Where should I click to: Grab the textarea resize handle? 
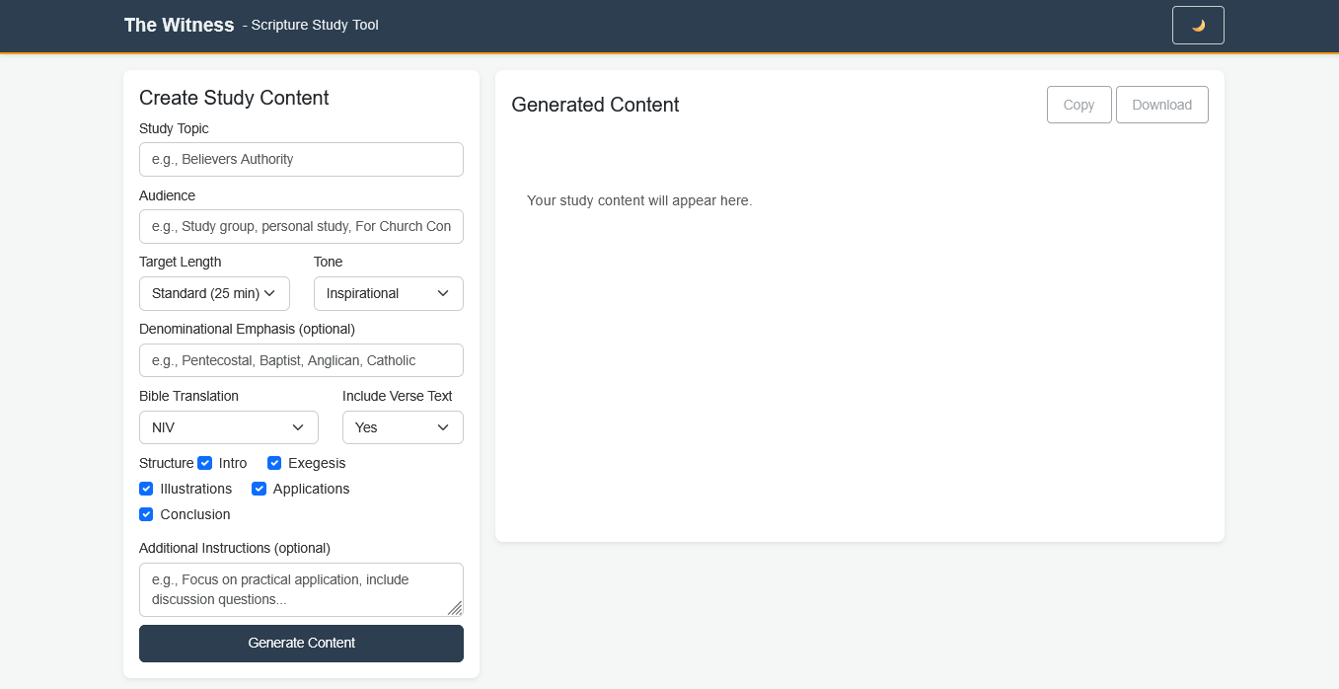(x=455, y=608)
